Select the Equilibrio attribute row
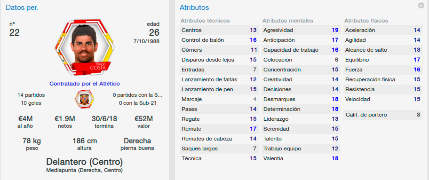This screenshot has width=429, height=180. tap(383, 60)
